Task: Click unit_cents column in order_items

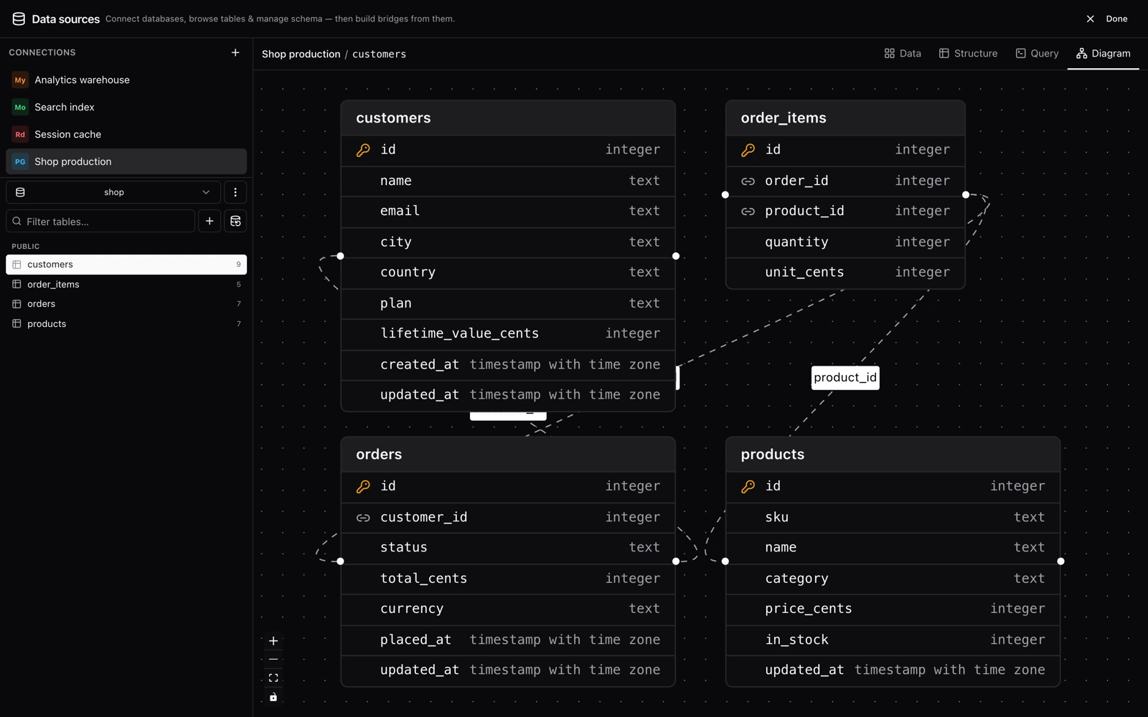Action: pyautogui.click(x=845, y=272)
